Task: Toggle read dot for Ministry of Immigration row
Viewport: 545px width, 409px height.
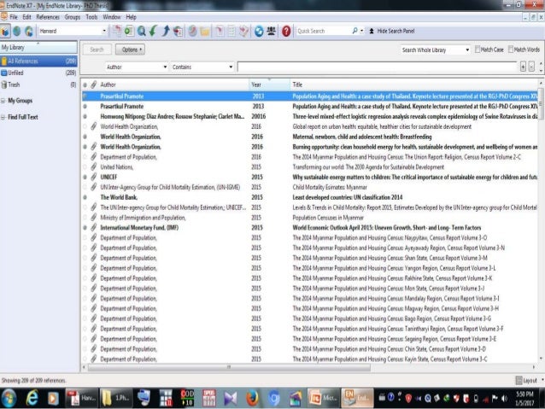Action: (x=85, y=218)
